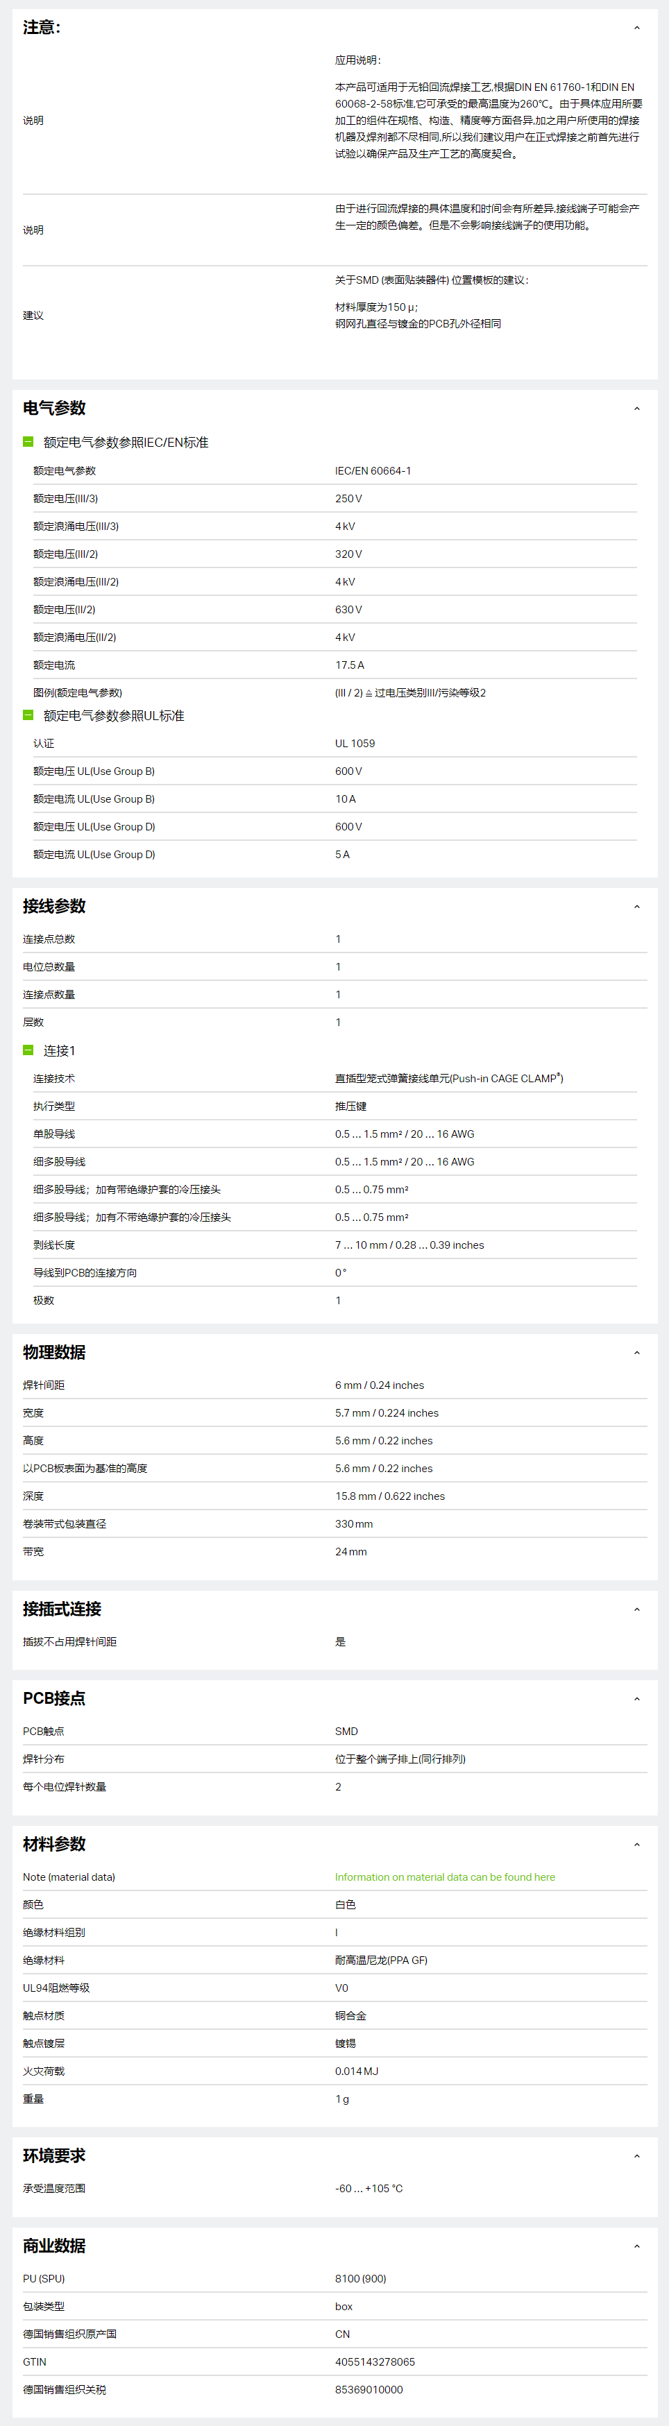669x2426 pixels.
Task: Select the 额定电气参数参照IEC/EN标准 subsection label
Action: click(126, 443)
